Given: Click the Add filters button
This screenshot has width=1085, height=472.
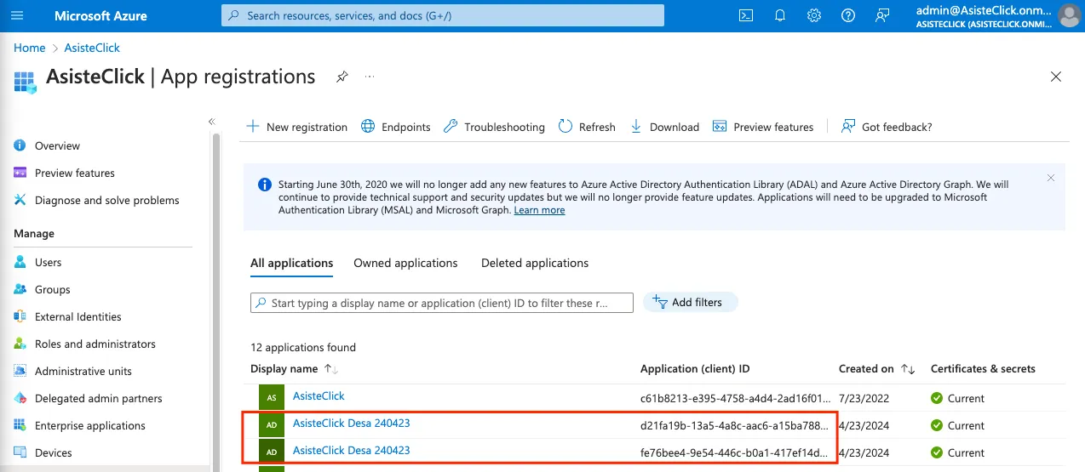Looking at the screenshot, I should (x=690, y=302).
